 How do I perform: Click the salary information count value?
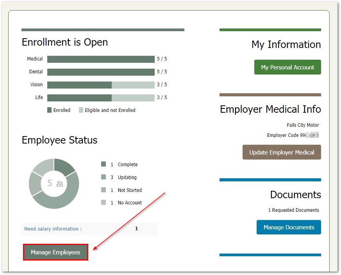pyautogui.click(x=136, y=229)
